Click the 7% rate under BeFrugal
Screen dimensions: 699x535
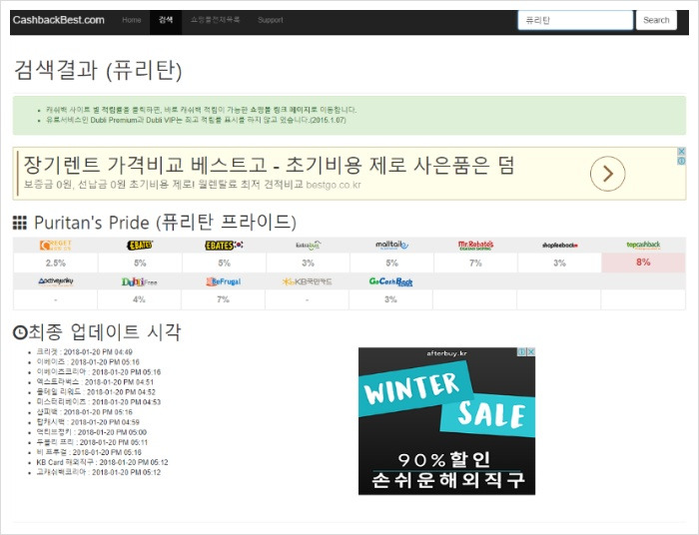(x=223, y=299)
